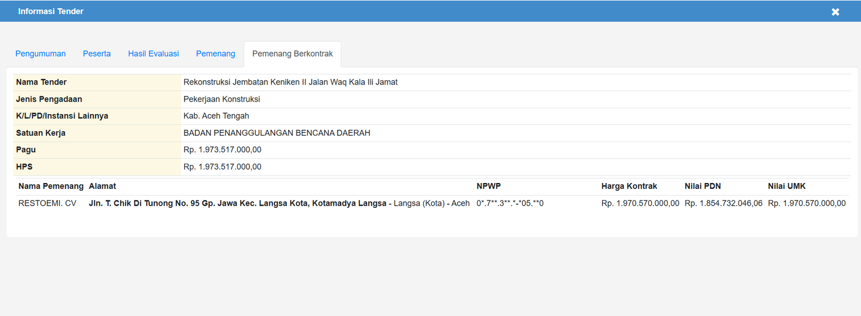Click the Nama Pemenang column header

(51, 186)
